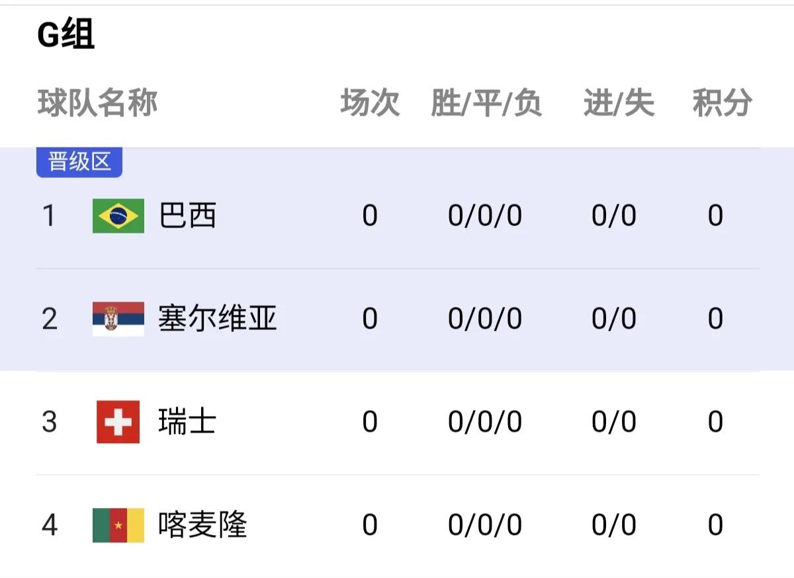
Task: Open the 塞尔维亚 team page
Action: (218, 317)
